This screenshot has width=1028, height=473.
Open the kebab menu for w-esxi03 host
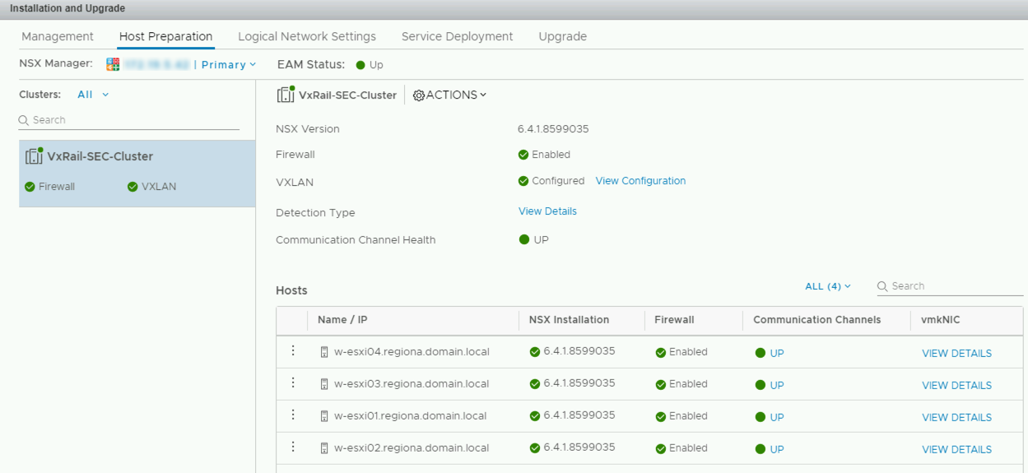click(x=292, y=383)
